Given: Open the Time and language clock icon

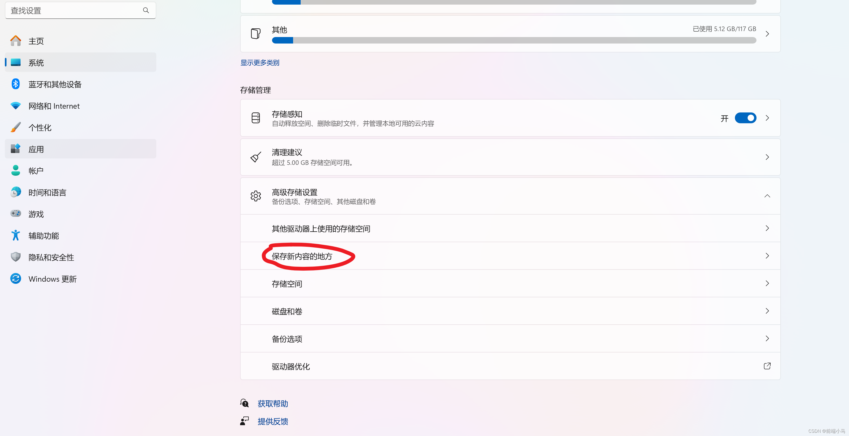Looking at the screenshot, I should (15, 192).
